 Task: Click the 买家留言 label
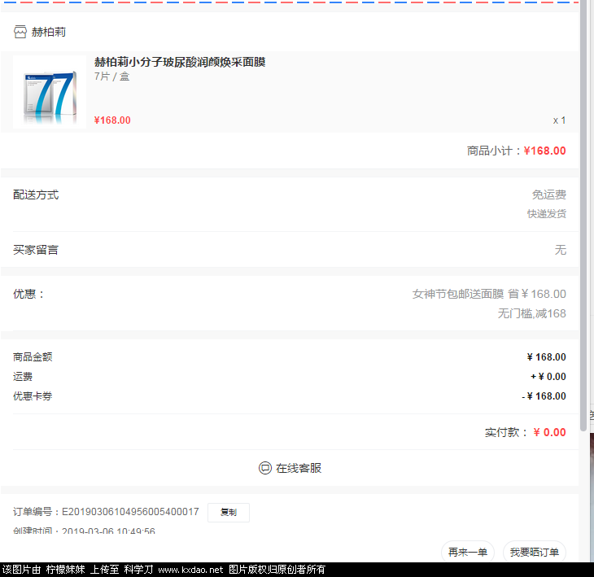pos(36,250)
